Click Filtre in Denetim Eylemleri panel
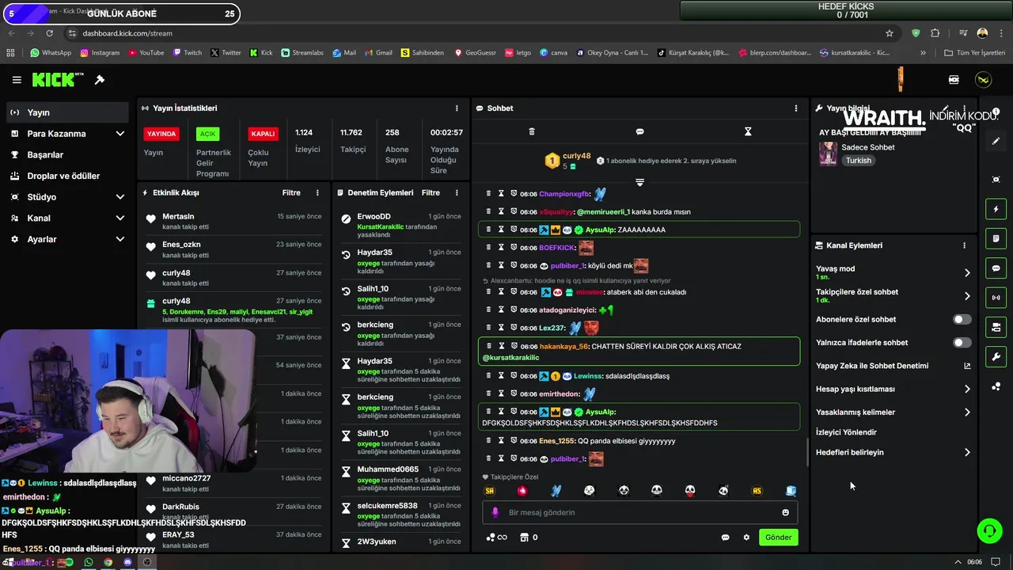This screenshot has height=570, width=1013. point(431,192)
